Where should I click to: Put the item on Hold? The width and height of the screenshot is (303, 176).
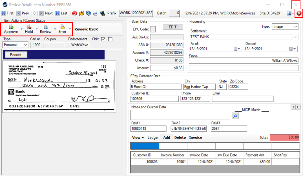[x=29, y=29]
